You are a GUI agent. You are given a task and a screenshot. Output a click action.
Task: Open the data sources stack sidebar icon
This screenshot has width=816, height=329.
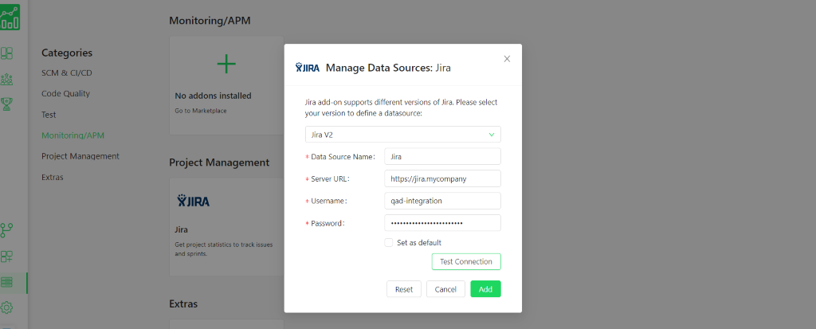(x=6, y=282)
